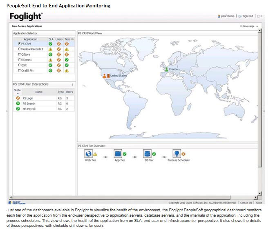Click the EComm1 Tiers green check icon
This screenshot has height=233, width=273.
click(67, 60)
